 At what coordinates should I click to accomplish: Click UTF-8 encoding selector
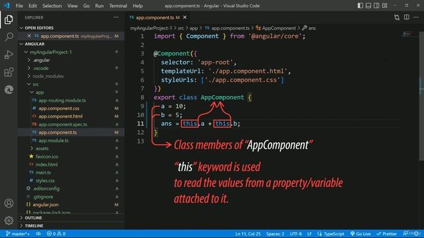coord(295,233)
